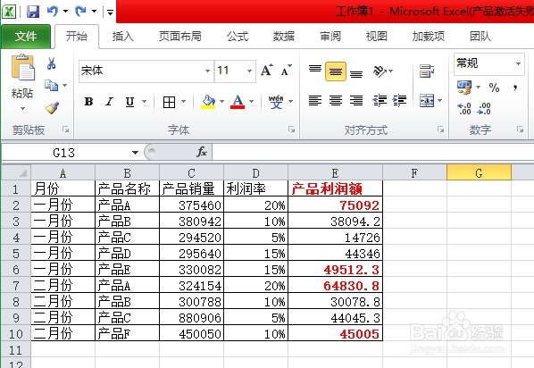The width and height of the screenshot is (534, 368).
Task: Click the phonetic guide wén icon
Action: click(276, 102)
